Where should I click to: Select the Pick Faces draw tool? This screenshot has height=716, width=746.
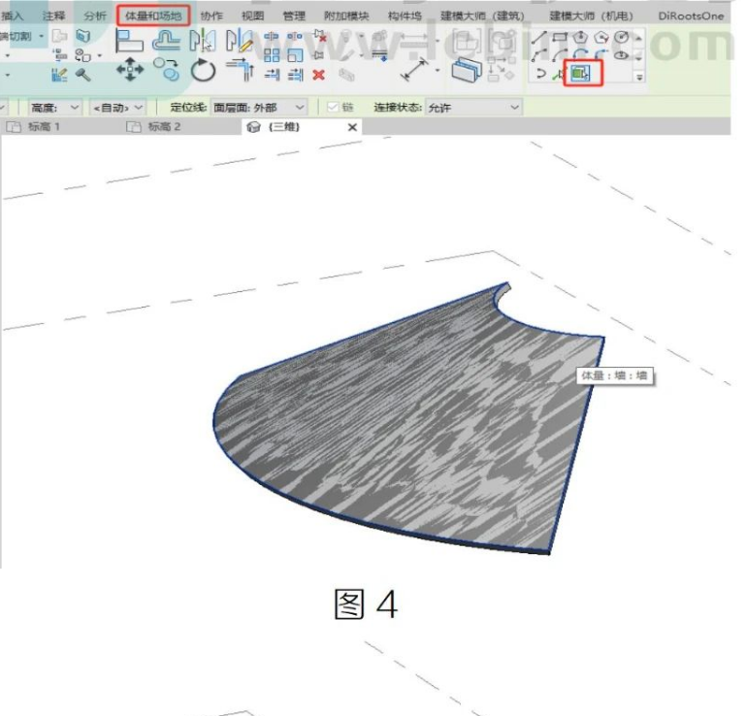point(580,74)
